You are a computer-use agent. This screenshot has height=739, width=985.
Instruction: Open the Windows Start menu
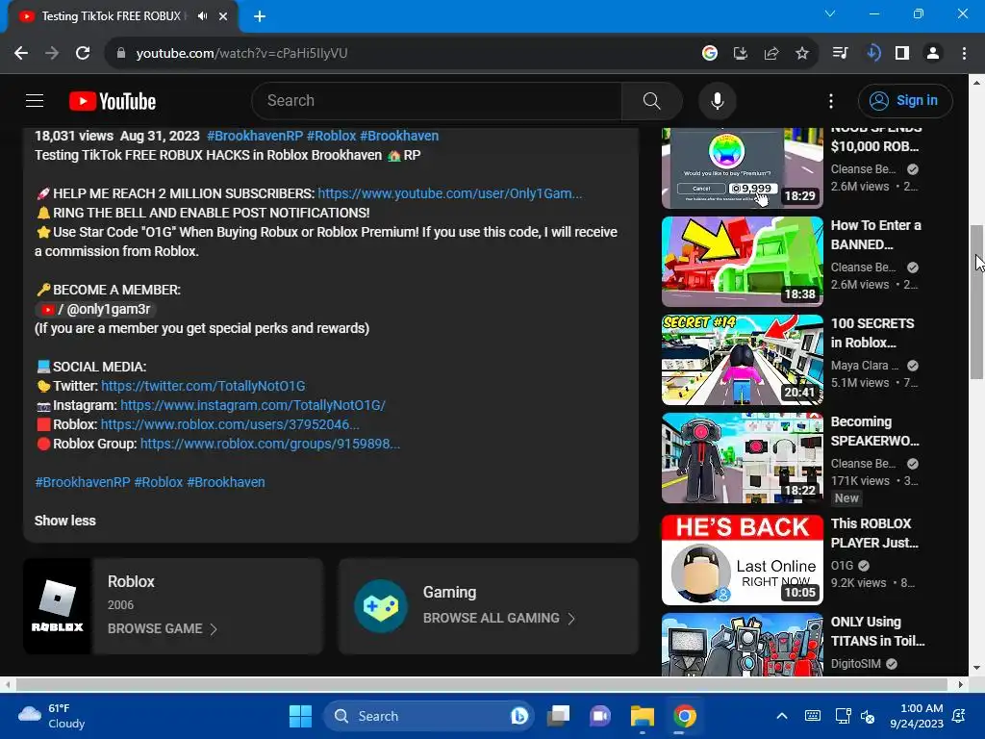(x=300, y=716)
